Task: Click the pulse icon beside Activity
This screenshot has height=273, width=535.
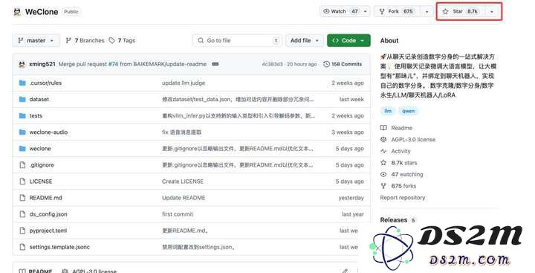Action: point(383,151)
